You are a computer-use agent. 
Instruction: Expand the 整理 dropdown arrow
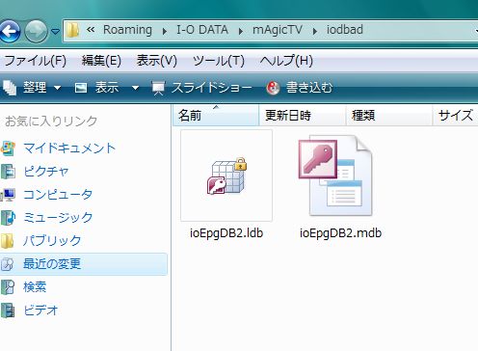point(58,88)
